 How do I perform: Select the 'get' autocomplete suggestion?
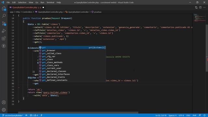click(72, 47)
